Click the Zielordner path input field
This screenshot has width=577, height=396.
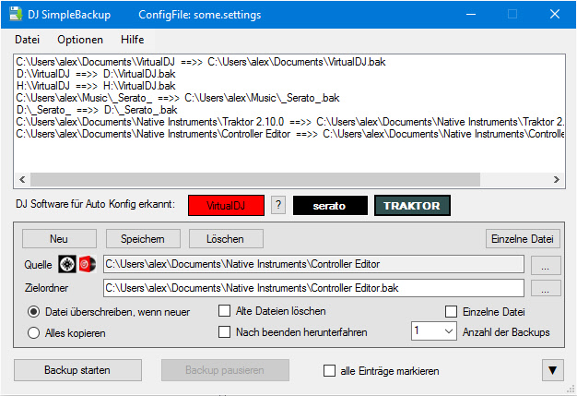(313, 288)
